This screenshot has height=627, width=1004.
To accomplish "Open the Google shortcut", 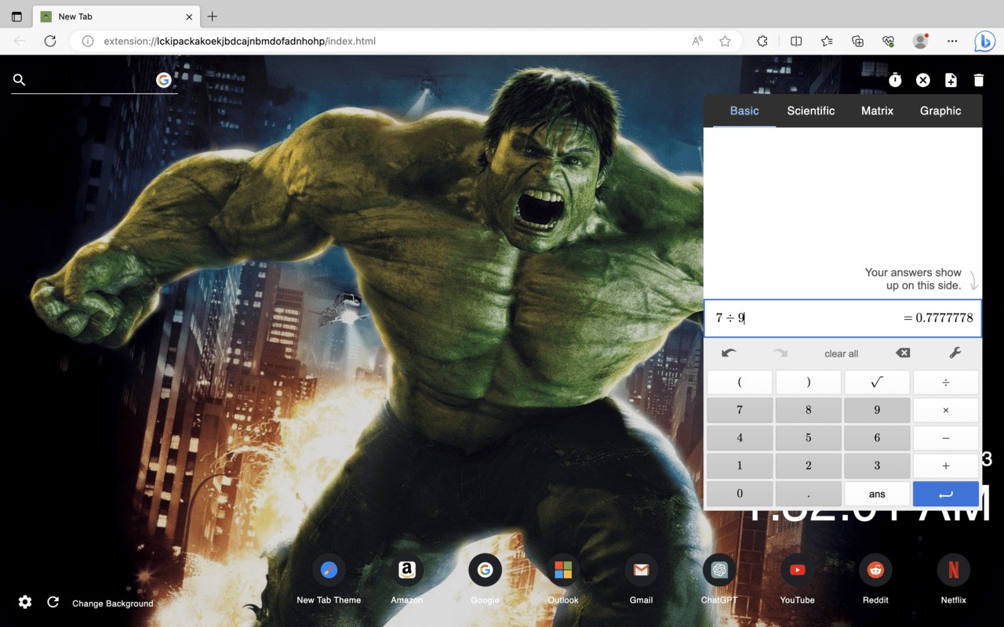I will coord(485,571).
